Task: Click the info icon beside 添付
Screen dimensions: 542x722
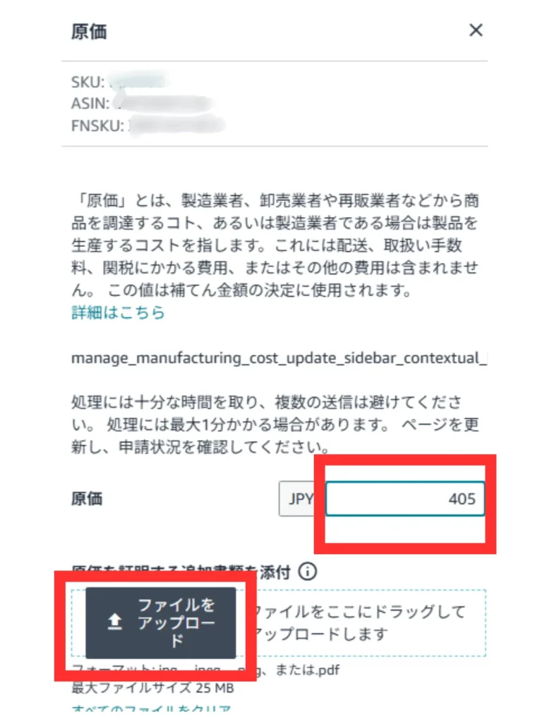Action: coord(308,572)
